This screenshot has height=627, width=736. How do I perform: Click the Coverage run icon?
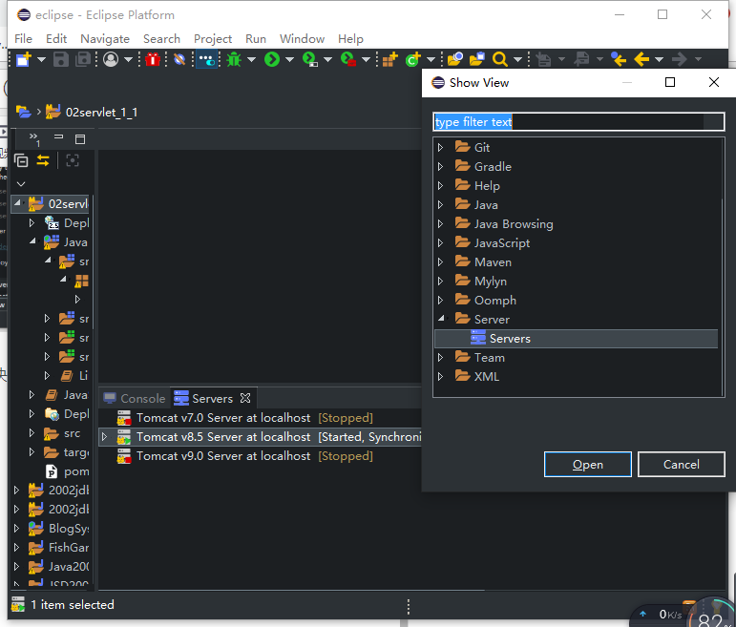point(310,59)
